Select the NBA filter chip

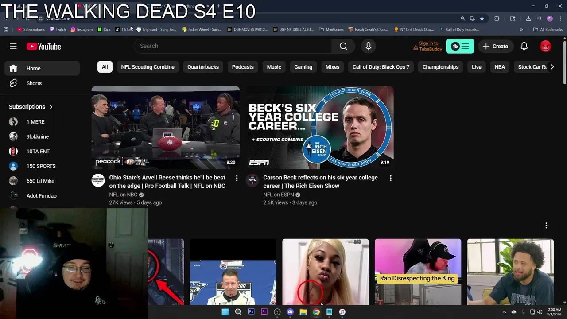click(x=500, y=67)
